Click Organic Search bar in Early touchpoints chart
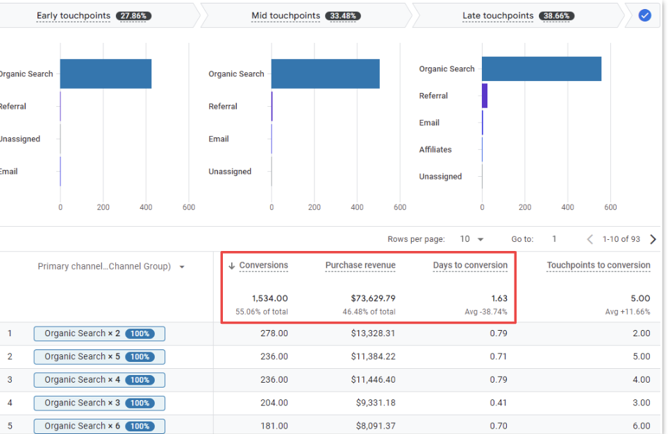 106,73
